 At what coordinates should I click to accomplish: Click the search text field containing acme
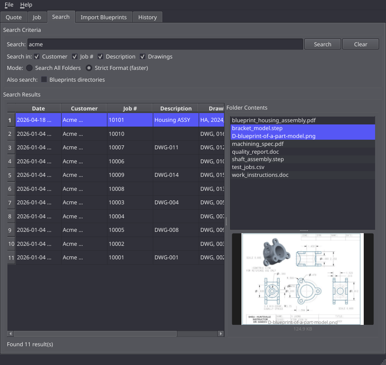(x=165, y=44)
